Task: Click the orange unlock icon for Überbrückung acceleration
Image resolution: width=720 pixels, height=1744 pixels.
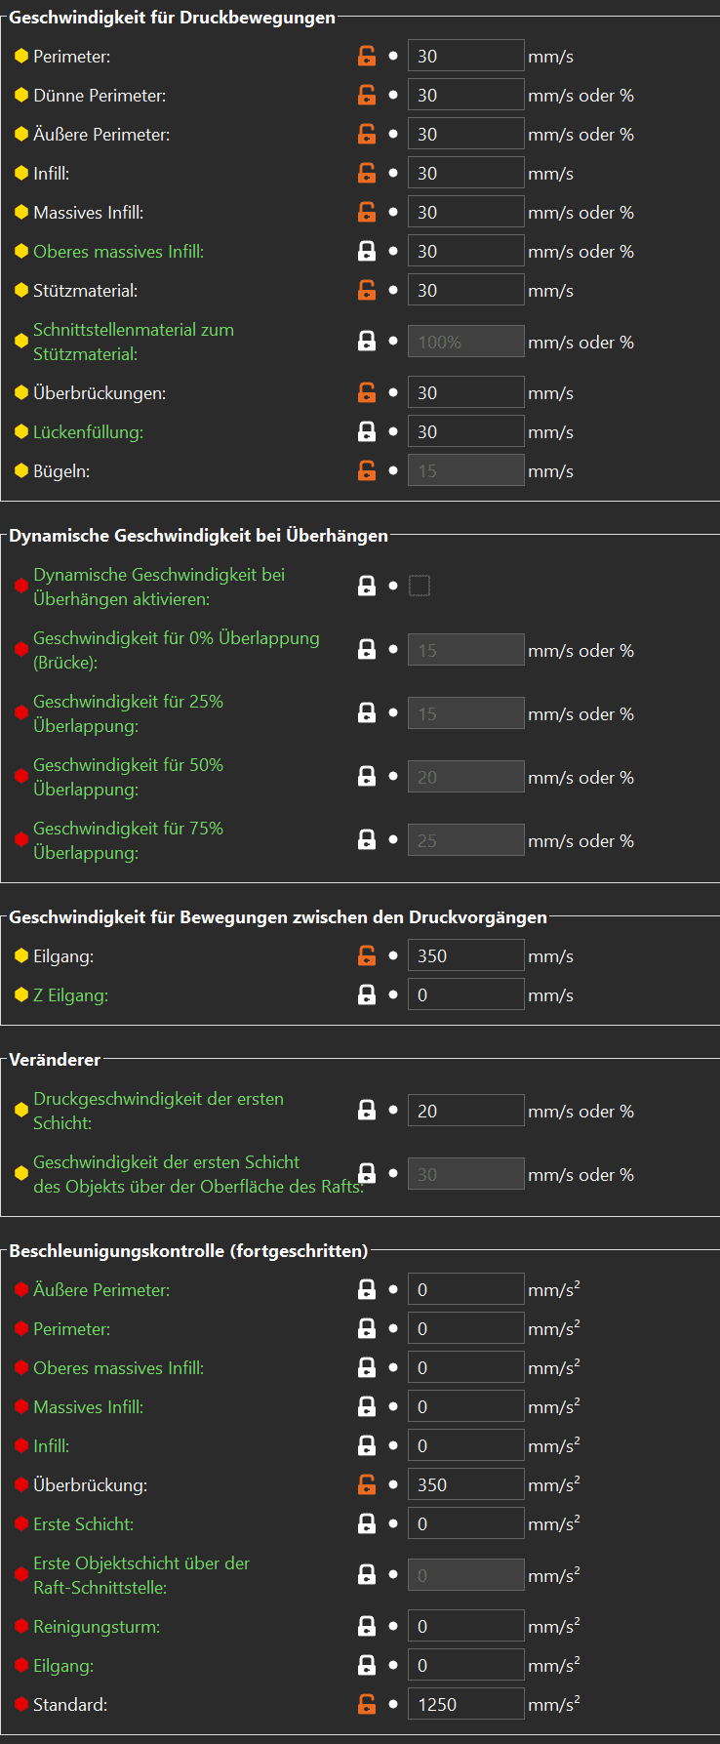Action: point(367,1485)
